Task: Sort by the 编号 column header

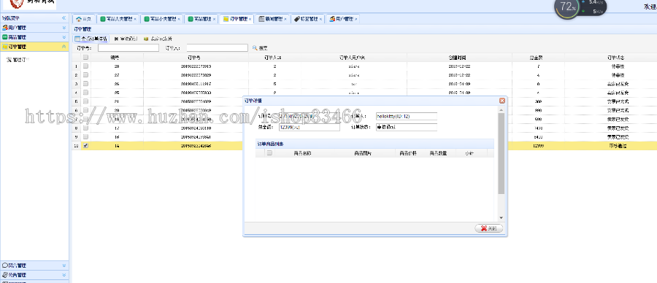Action: [x=117, y=58]
